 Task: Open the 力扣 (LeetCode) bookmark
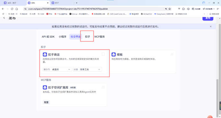[117, 14]
